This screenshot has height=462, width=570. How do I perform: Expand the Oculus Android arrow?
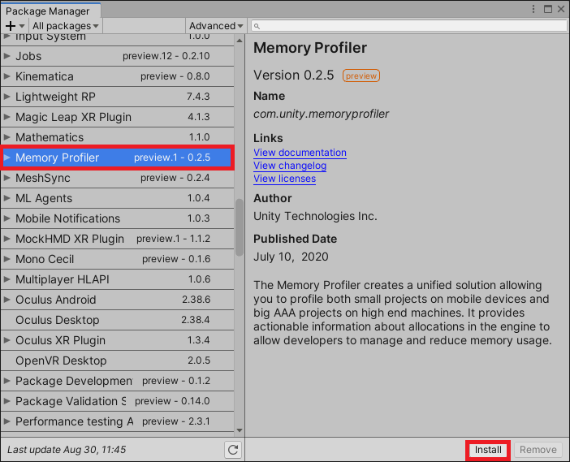click(7, 300)
